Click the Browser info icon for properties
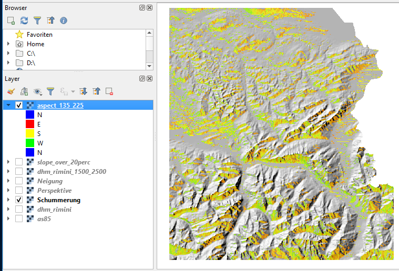 point(64,20)
